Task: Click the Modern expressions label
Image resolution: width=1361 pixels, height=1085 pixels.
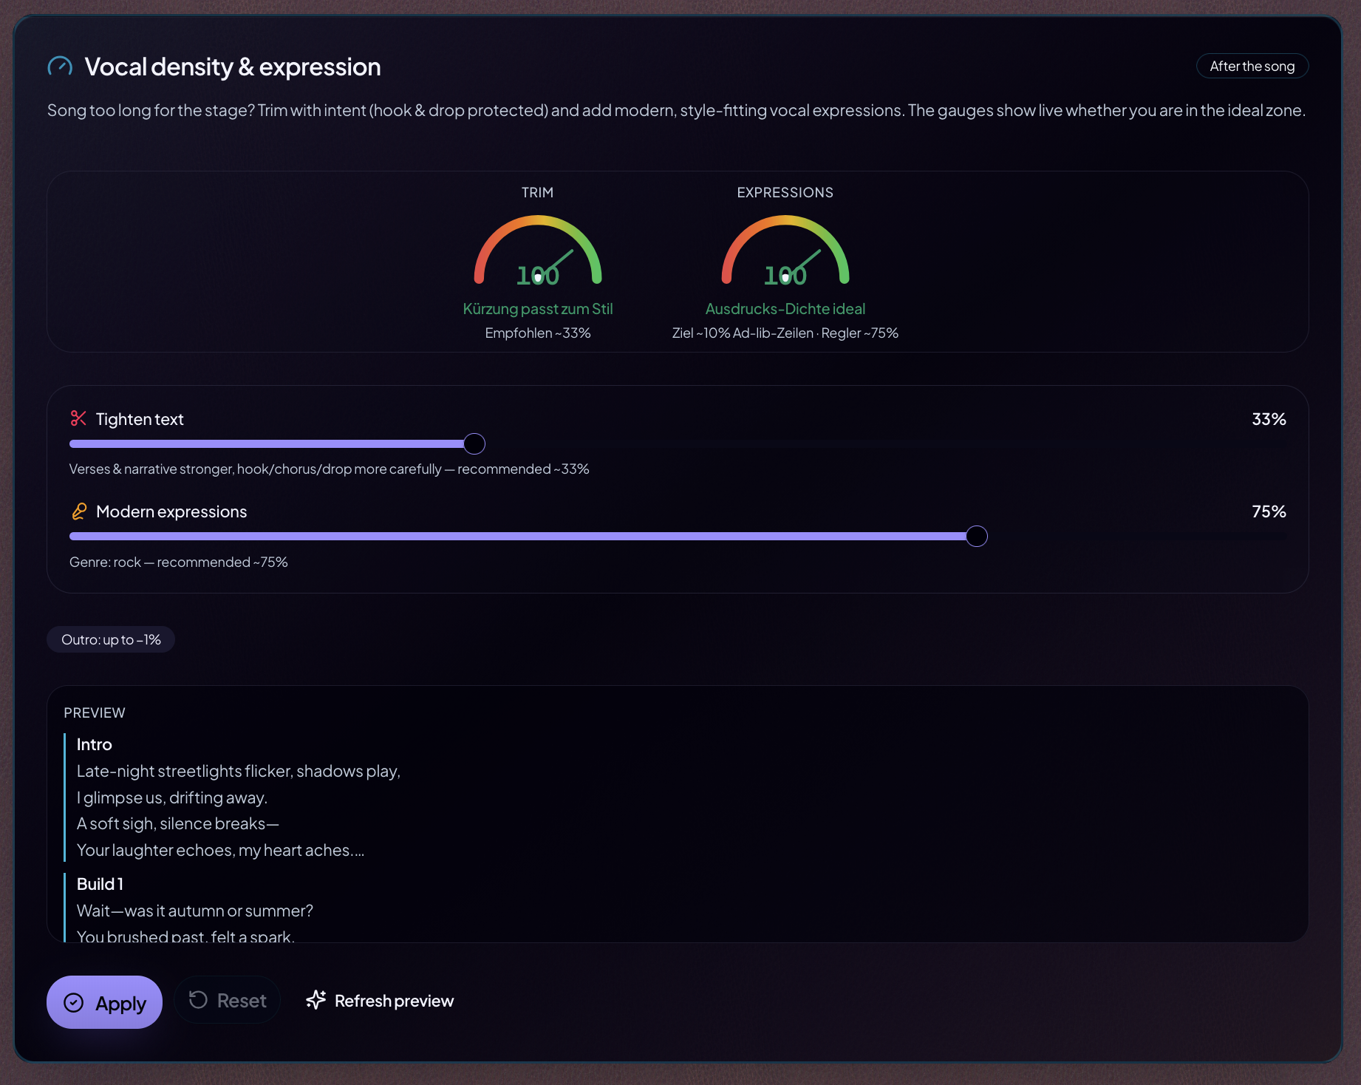Action: pyautogui.click(x=171, y=511)
